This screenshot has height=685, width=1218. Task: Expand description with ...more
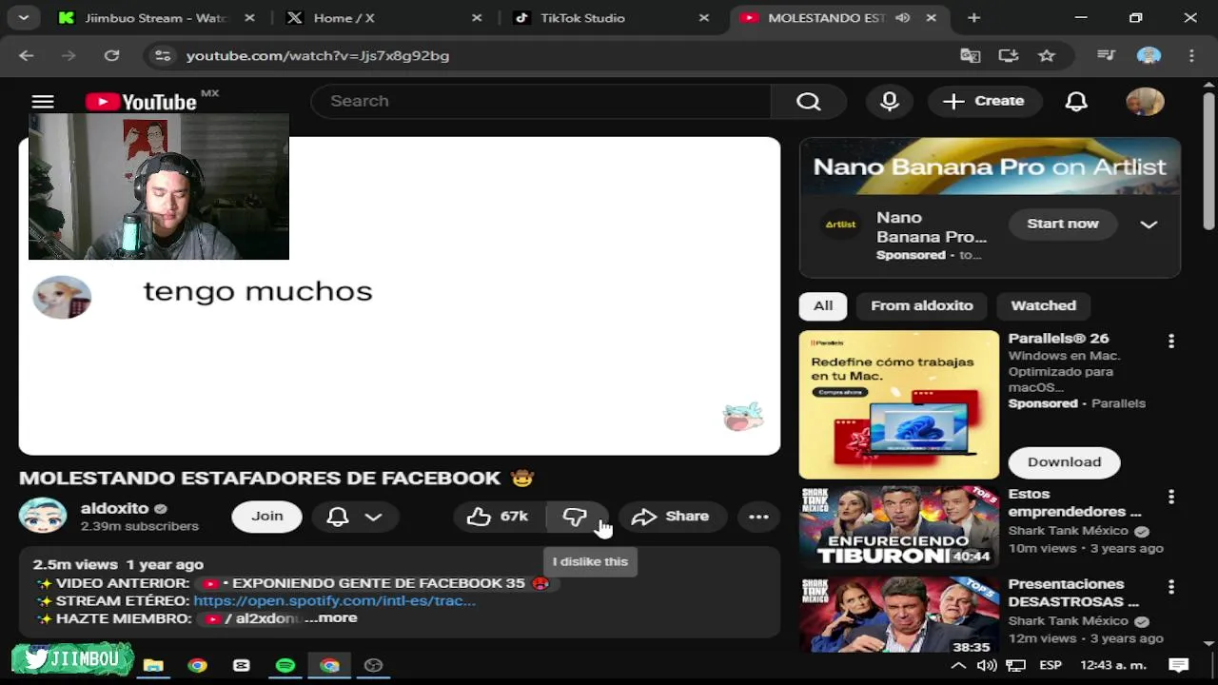330,618
